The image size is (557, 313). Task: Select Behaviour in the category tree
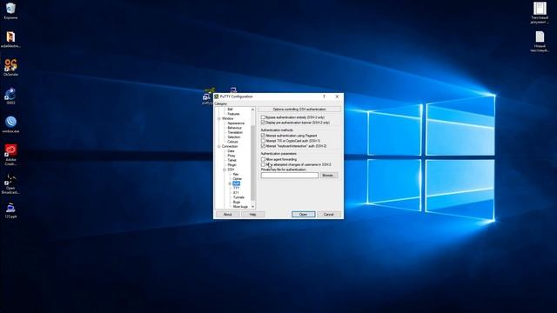[x=235, y=128]
